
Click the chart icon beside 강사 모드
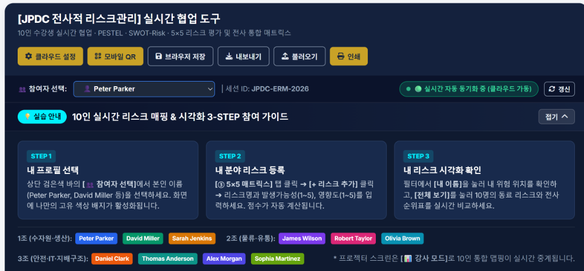click(x=407, y=258)
